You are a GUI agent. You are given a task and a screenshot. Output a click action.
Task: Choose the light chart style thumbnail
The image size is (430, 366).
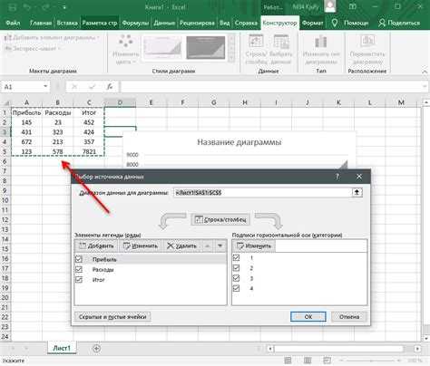click(162, 47)
